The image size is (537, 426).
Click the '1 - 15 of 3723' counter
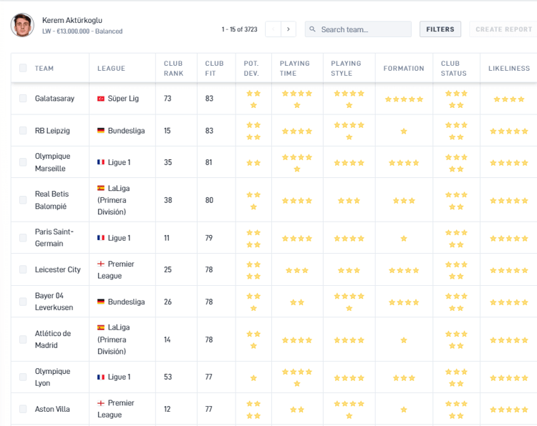coord(239,29)
